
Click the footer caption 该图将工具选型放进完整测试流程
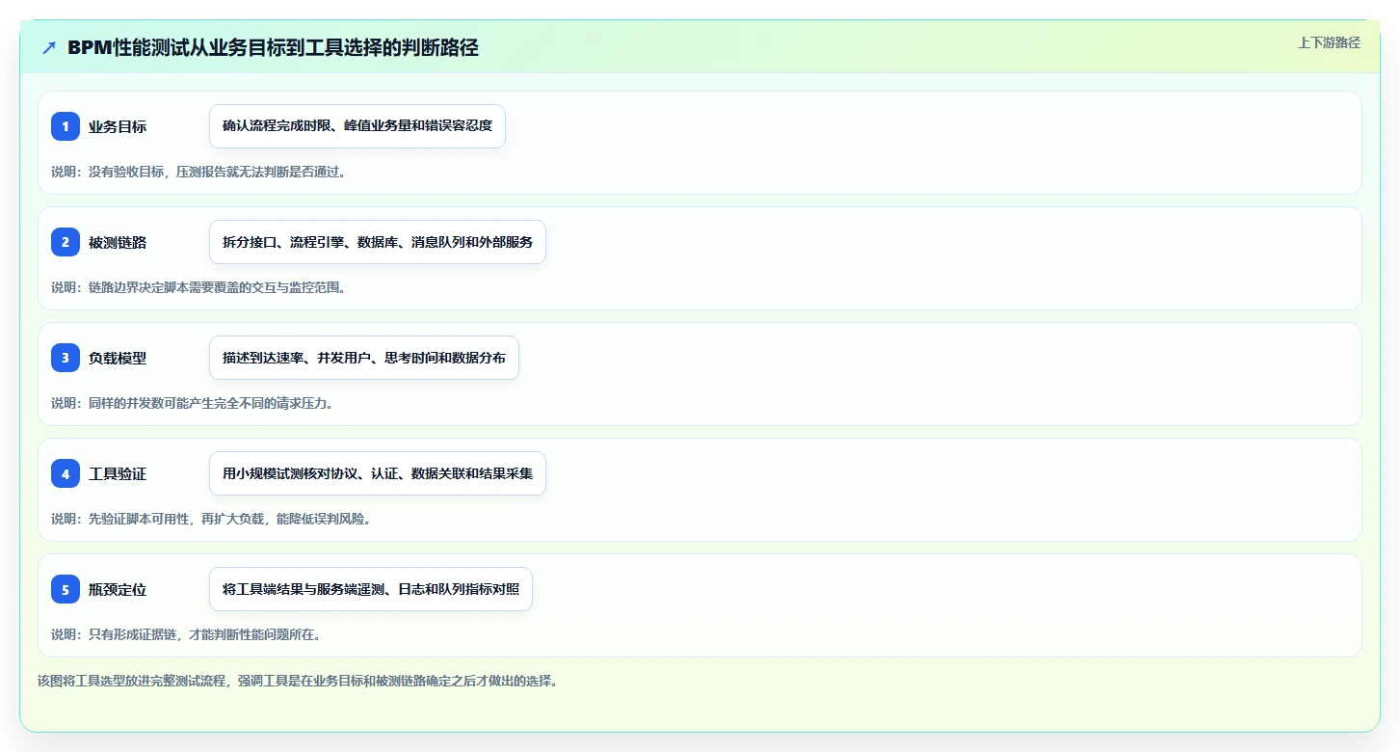click(298, 681)
